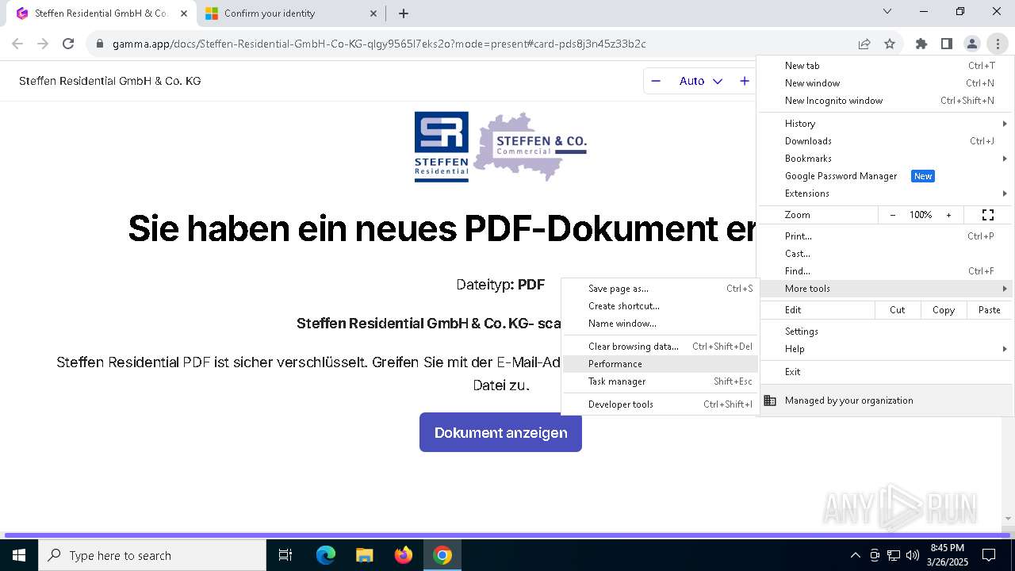
Task: Expand the History submenu
Action: (886, 124)
